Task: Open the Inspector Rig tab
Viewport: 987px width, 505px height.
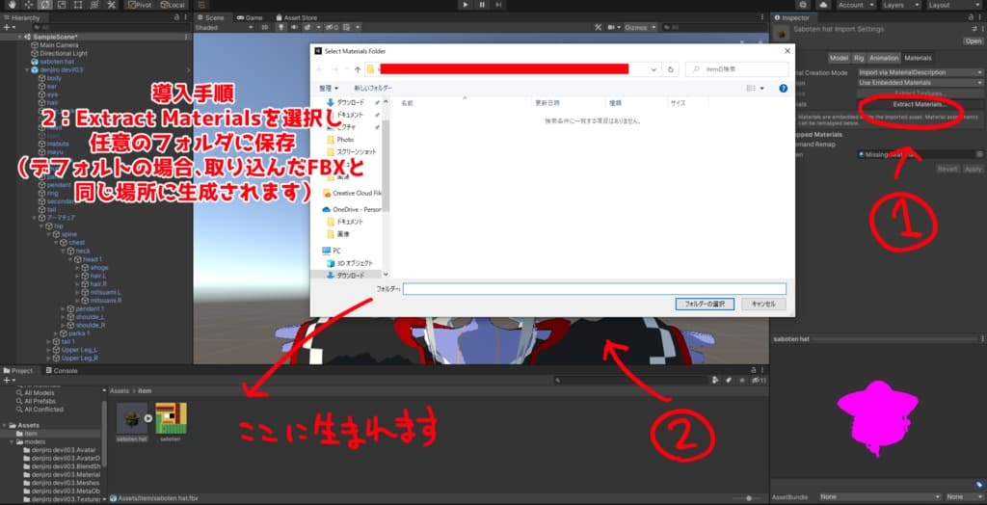Action: [859, 58]
